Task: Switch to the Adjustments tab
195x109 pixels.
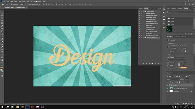Action: [x=177, y=37]
